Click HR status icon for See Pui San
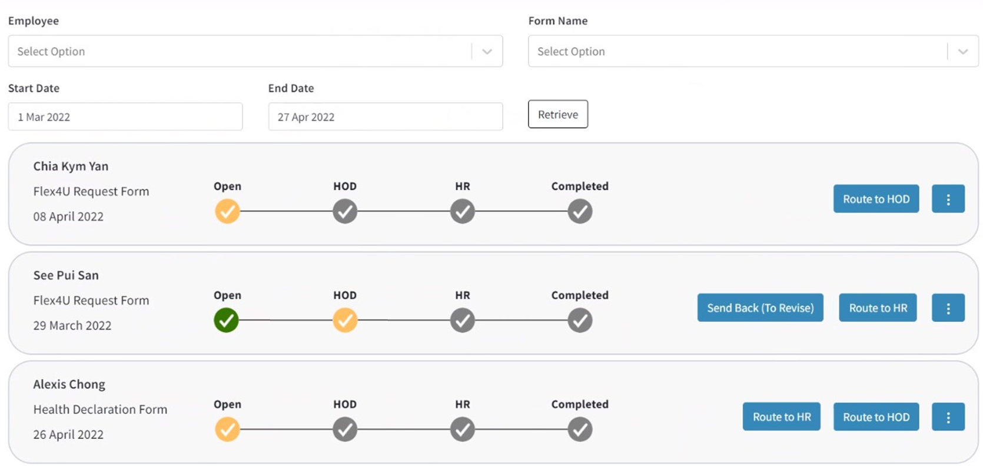Screen dimensions: 983x466 463,320
